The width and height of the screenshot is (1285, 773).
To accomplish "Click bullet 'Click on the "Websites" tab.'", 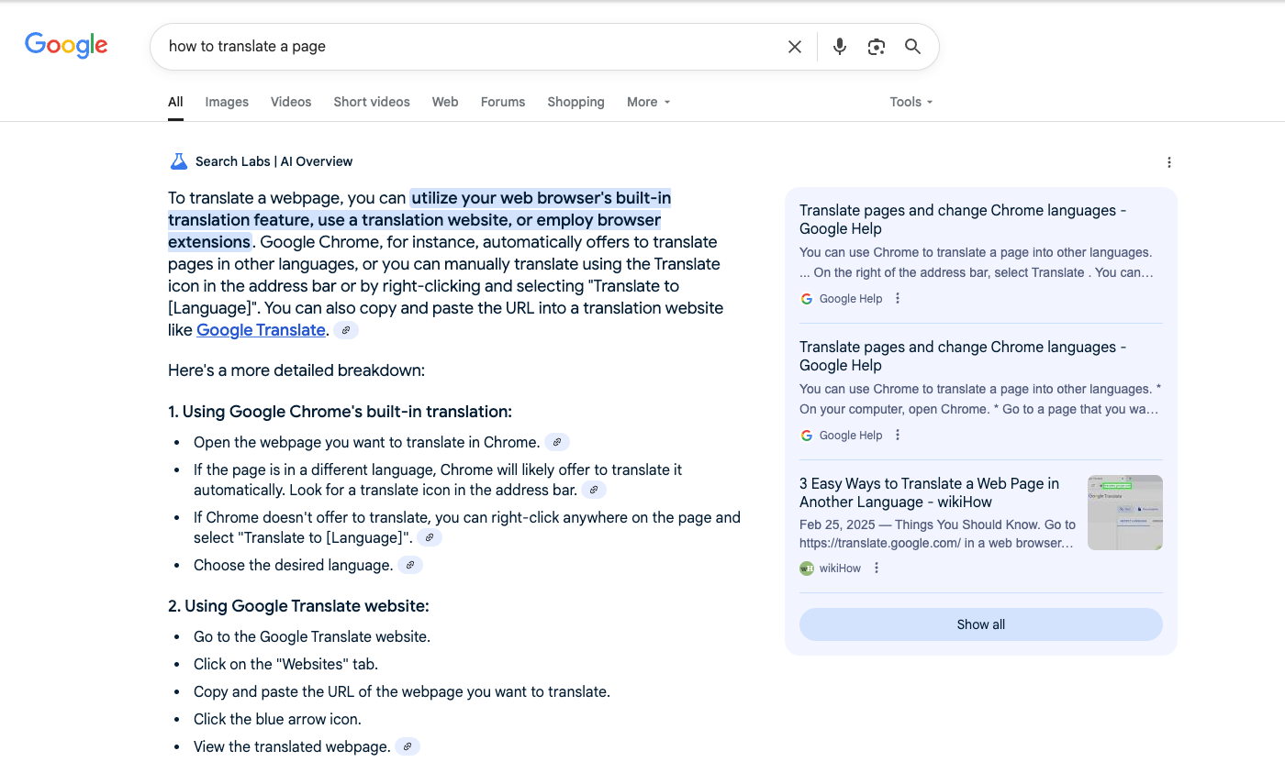I will [x=285, y=664].
